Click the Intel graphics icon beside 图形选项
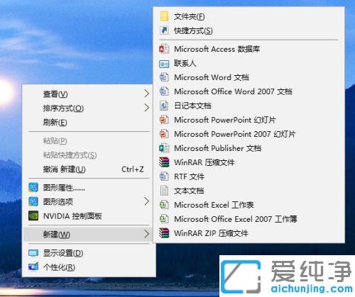Screen dimensions: 355x297 pyautogui.click(x=33, y=202)
